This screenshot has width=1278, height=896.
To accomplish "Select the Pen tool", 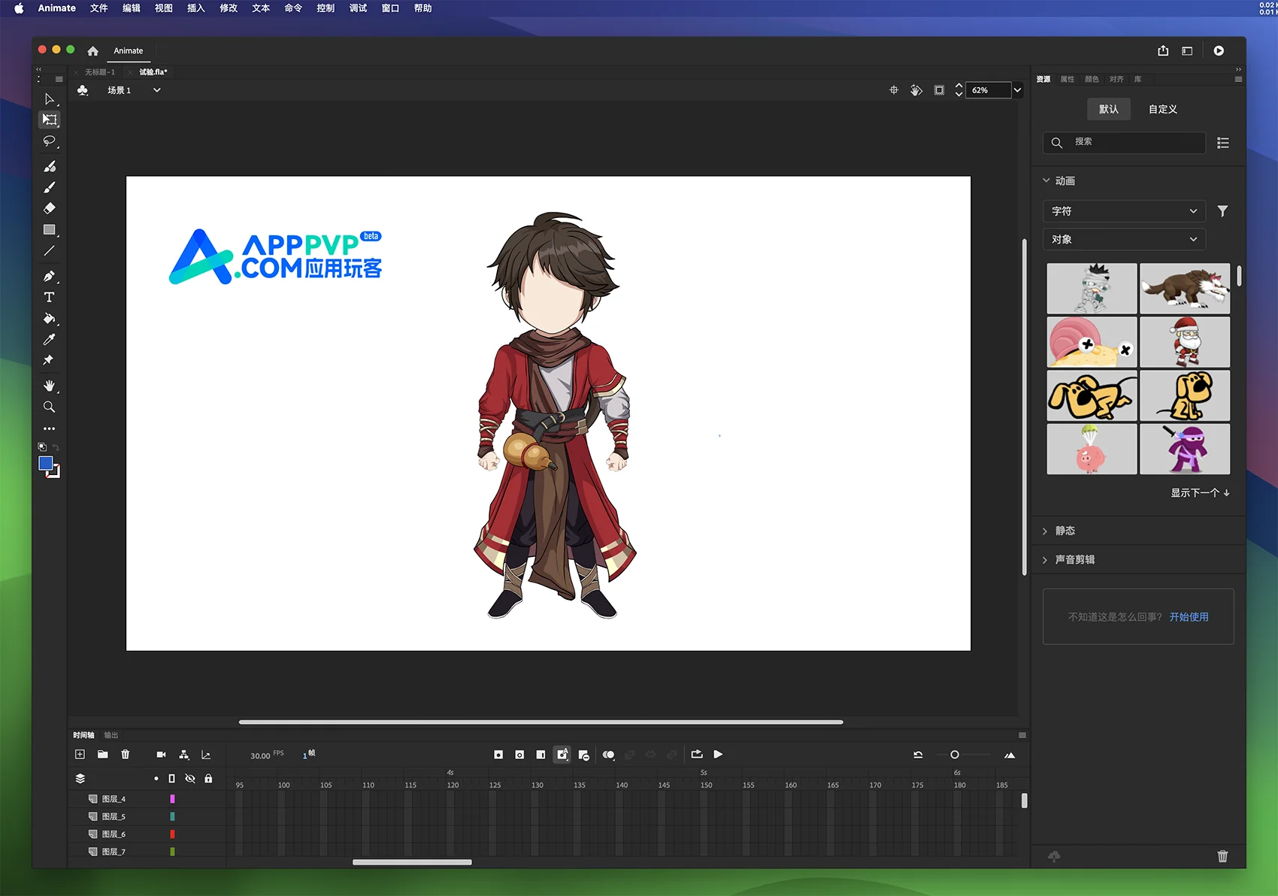I will pyautogui.click(x=49, y=276).
